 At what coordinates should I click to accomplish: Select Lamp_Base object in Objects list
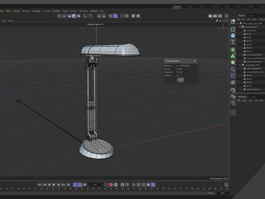(251, 30)
